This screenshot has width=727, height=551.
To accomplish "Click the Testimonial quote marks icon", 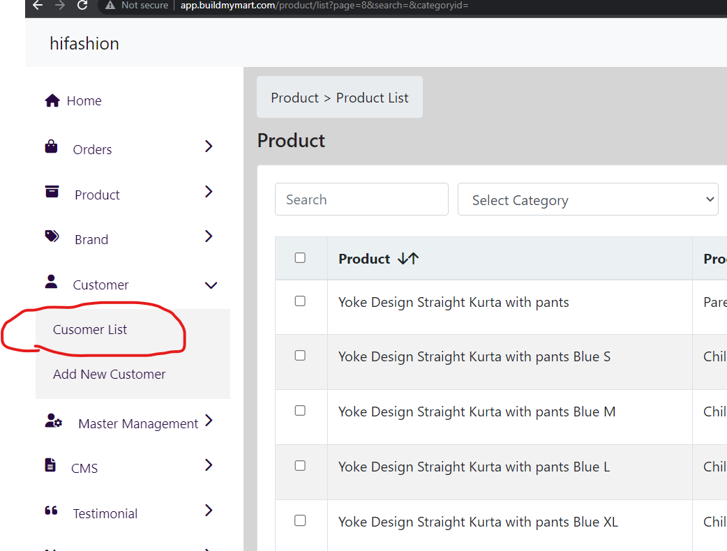I will (51, 511).
